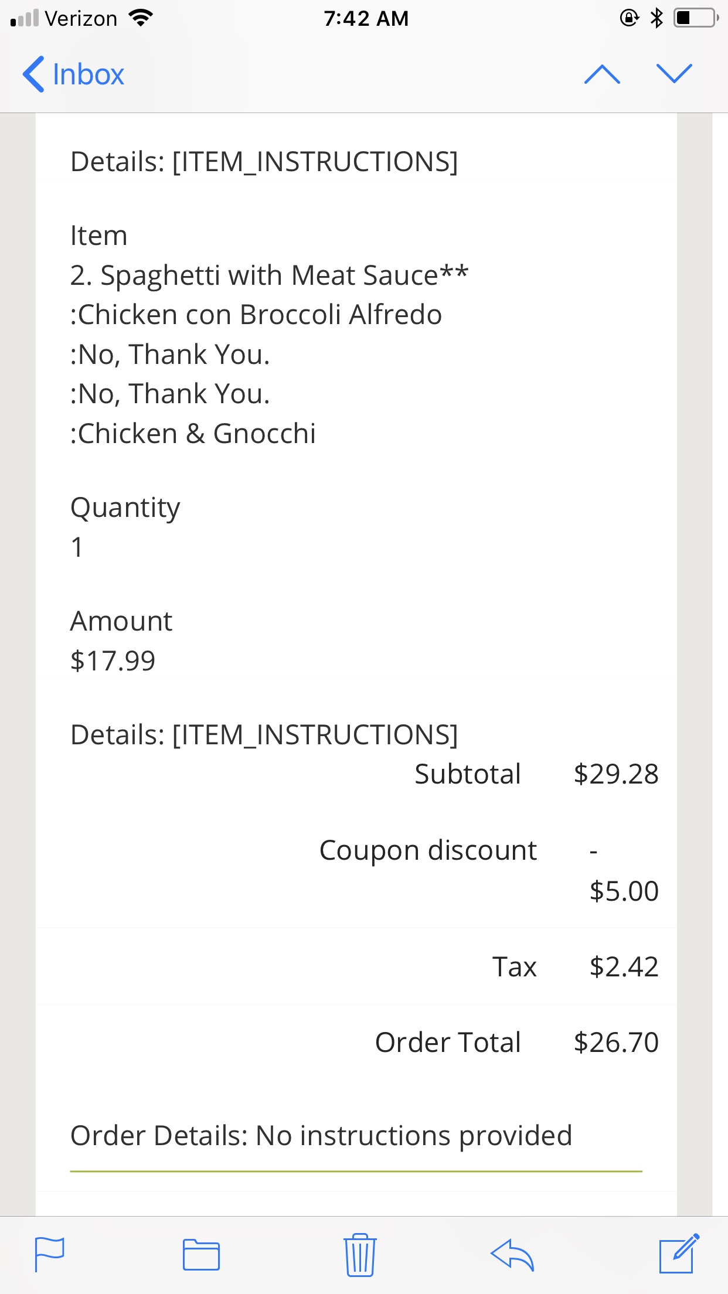This screenshot has width=728, height=1294.
Task: Move email to a folder
Action: [x=201, y=1255]
